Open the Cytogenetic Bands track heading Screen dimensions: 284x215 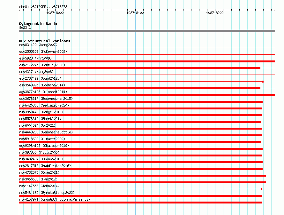(x=38, y=24)
